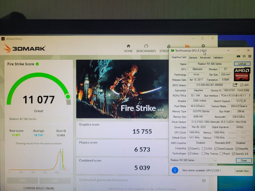
Task: Click the Combined score value 5 039
Action: (142, 168)
